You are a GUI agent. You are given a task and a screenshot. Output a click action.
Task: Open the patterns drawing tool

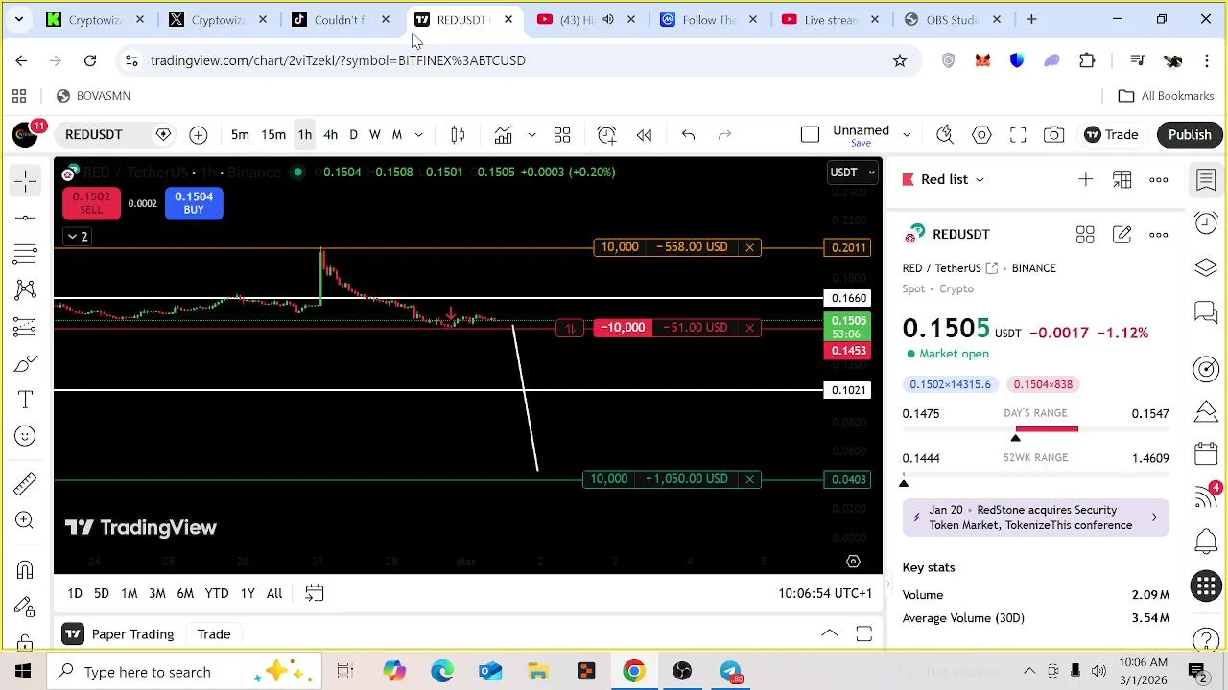pyautogui.click(x=26, y=289)
